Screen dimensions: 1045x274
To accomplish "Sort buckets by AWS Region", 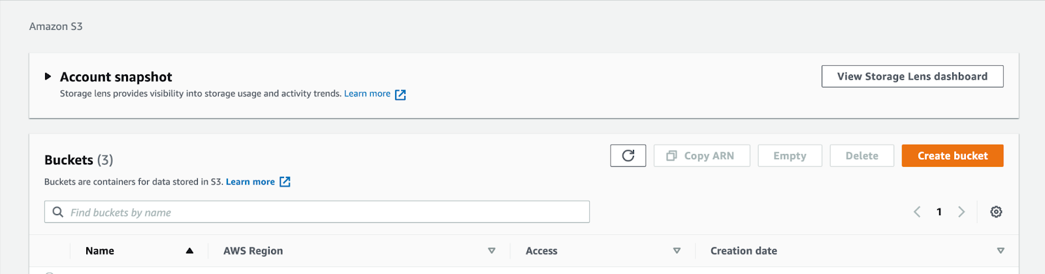I will 492,251.
